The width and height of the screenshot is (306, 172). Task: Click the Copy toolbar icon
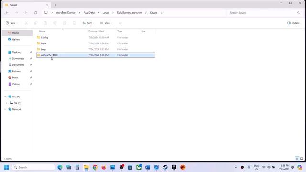[x=36, y=23]
